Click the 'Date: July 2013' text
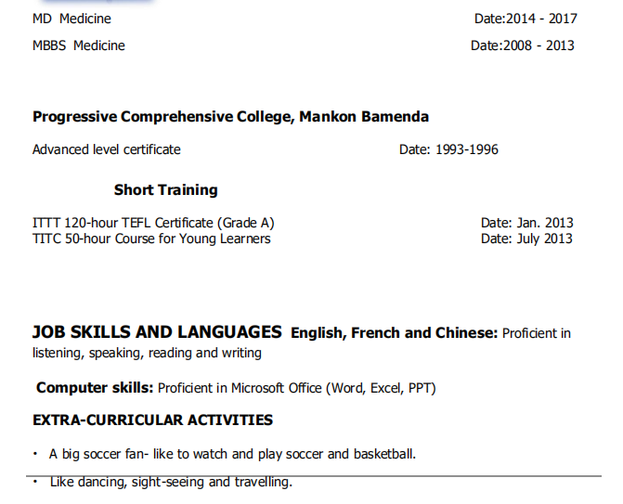The width and height of the screenshot is (623, 504). [526, 239]
